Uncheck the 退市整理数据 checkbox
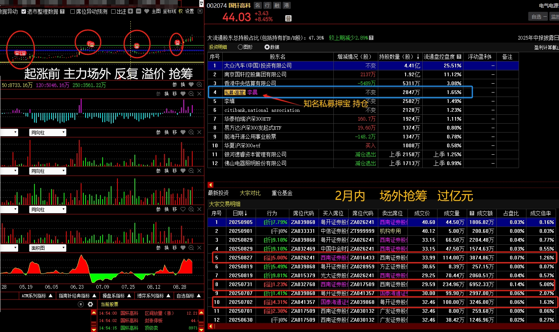This screenshot has height=332, width=559. point(24,11)
